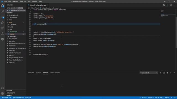Screen dimensions: 177x99
Task: Open the Go menu
Action: point(25,2)
